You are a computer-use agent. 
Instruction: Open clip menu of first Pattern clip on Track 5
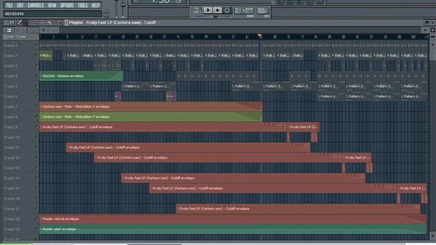(123, 86)
